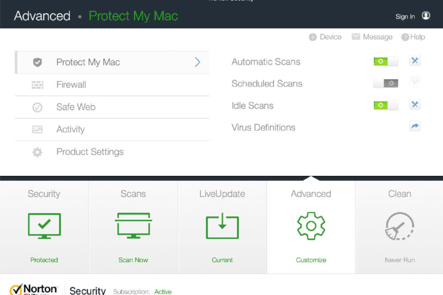Screen dimensions: 443x295
Task: Open Automatic Scans settings wrench icon
Action: pos(415,61)
